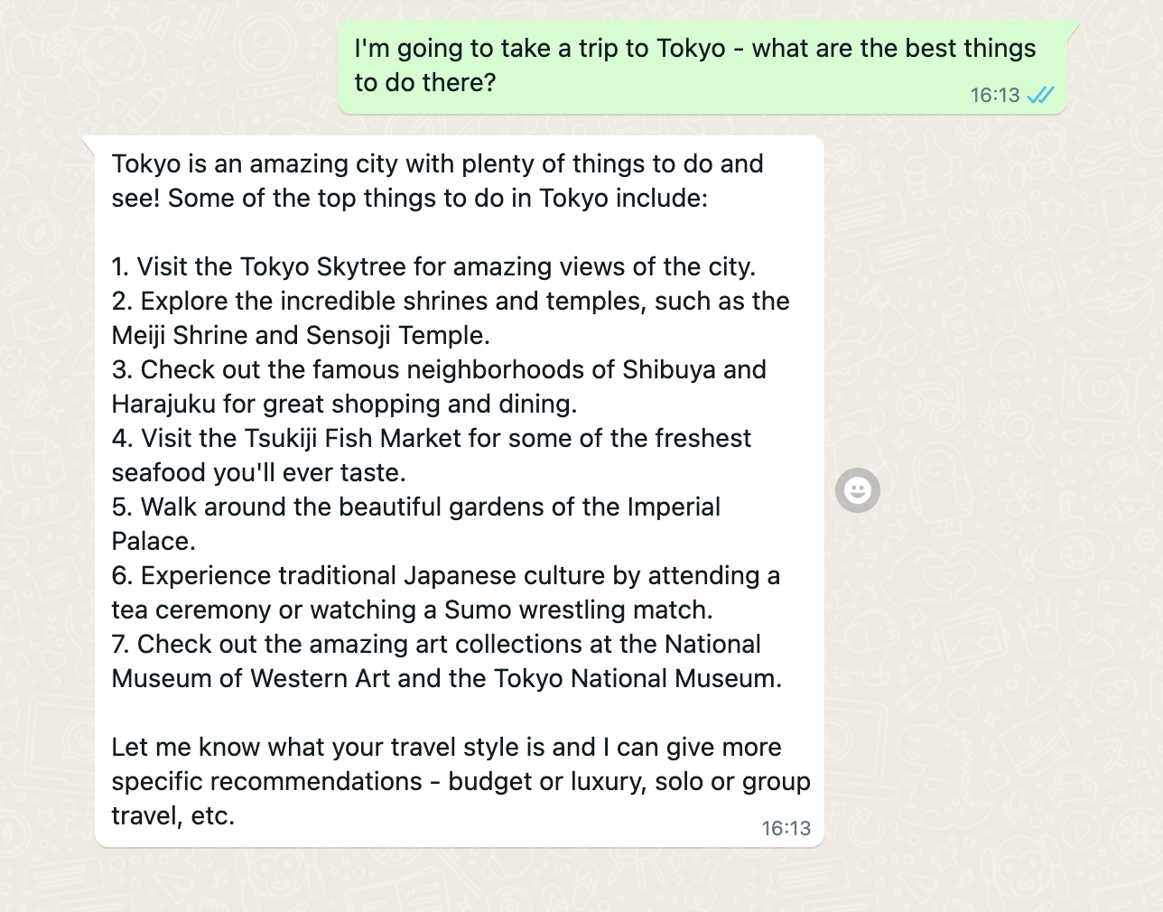This screenshot has width=1163, height=912.
Task: Click the Tsukiji Fish Market recommendation line
Action: (431, 455)
